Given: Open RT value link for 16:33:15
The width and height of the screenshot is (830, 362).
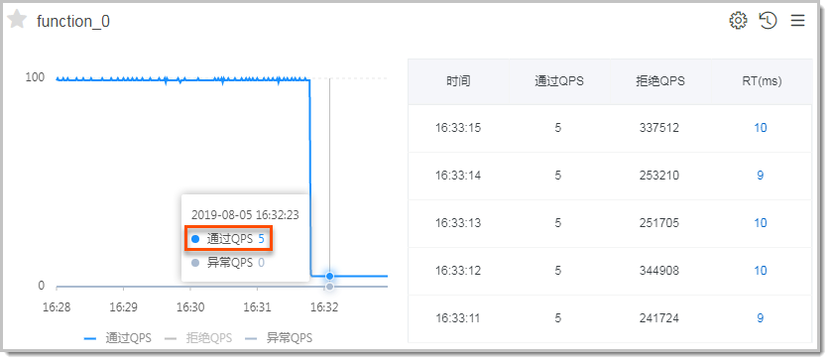Looking at the screenshot, I should [x=761, y=128].
